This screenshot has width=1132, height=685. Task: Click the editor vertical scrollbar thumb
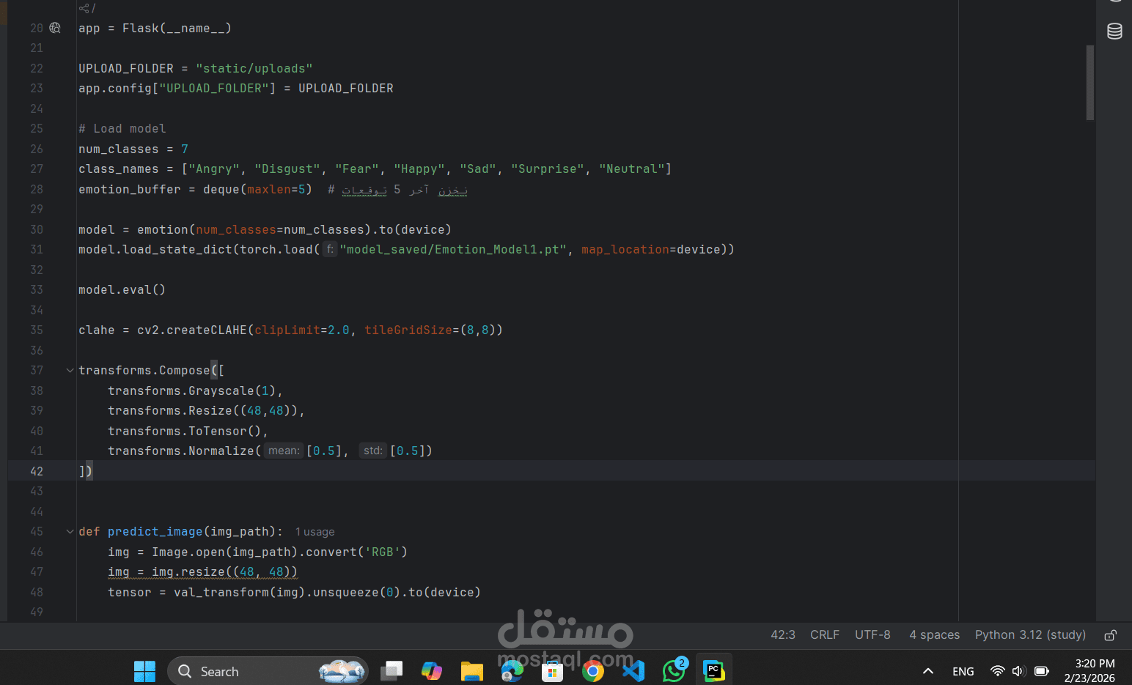tap(1090, 83)
